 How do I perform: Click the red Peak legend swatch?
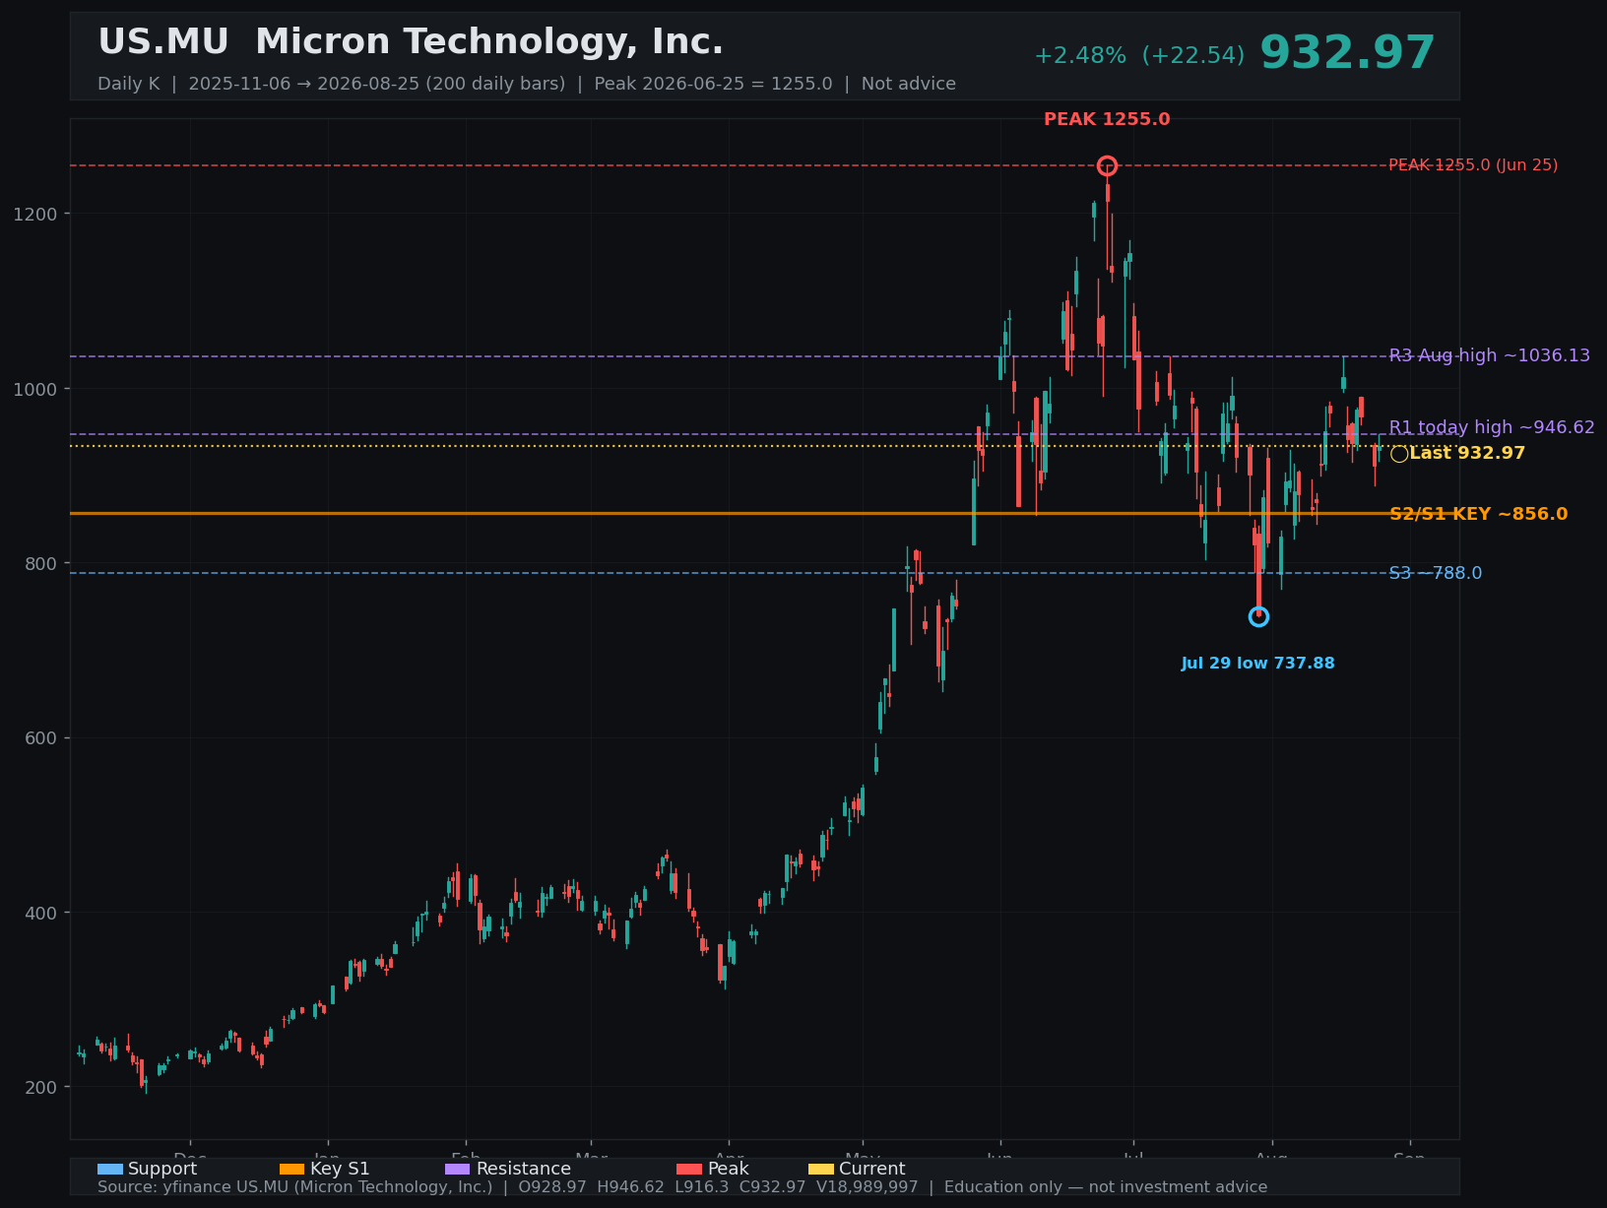(689, 1169)
